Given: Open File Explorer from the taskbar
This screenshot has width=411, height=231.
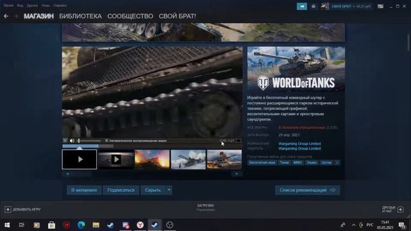Looking at the screenshot, I should [96, 225].
